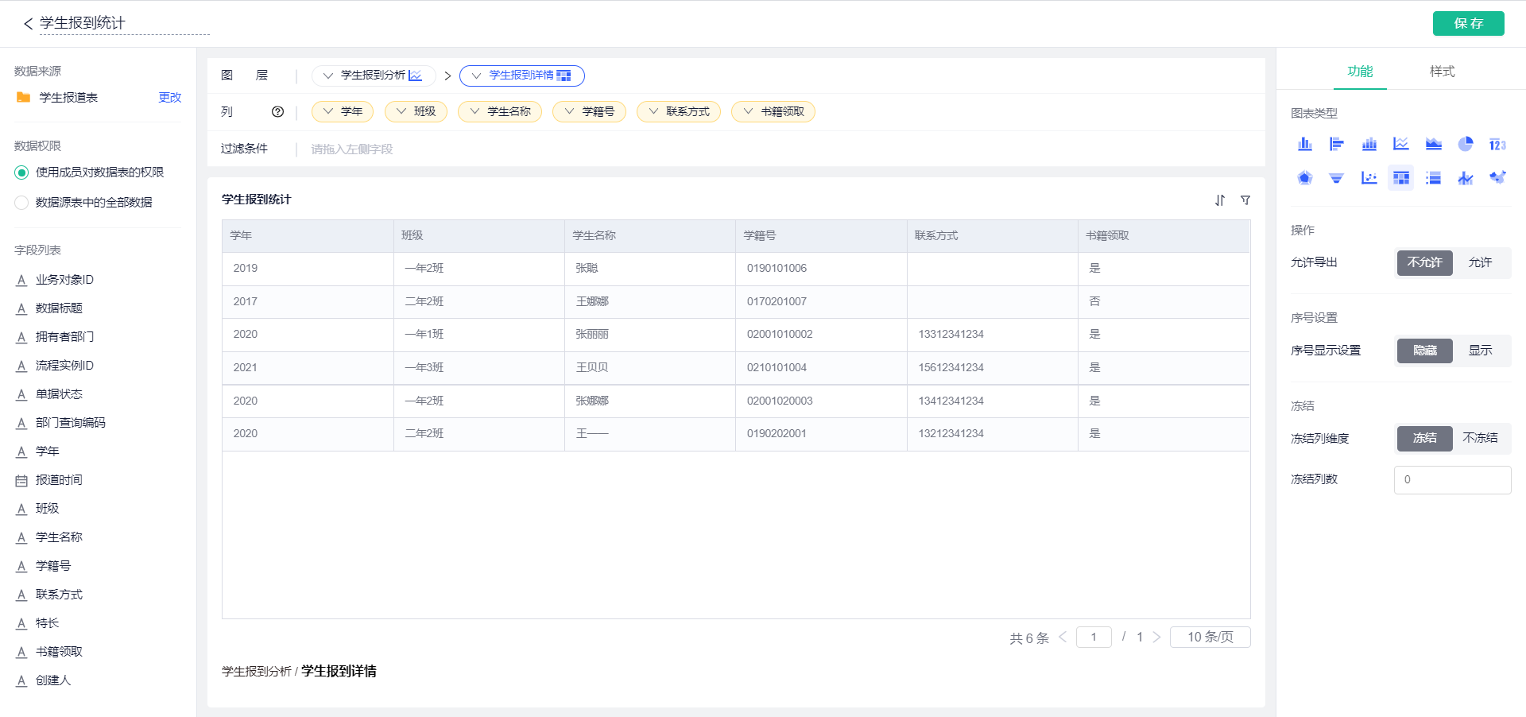Set sequence number display to 显示
Image resolution: width=1526 pixels, height=717 pixels.
pos(1480,351)
